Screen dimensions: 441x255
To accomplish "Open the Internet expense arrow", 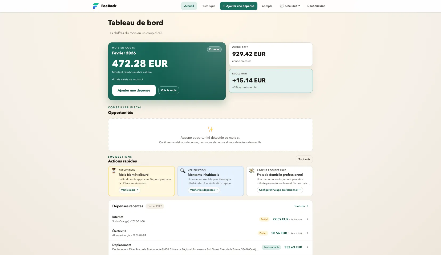I will [x=307, y=219].
